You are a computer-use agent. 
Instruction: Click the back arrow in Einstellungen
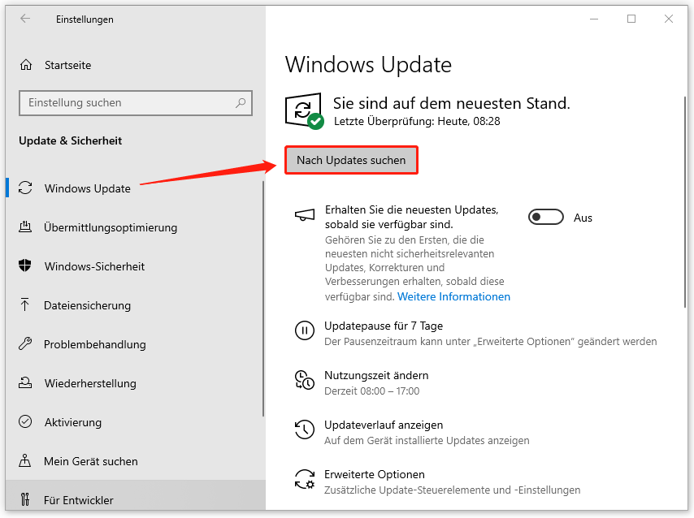pyautogui.click(x=25, y=19)
